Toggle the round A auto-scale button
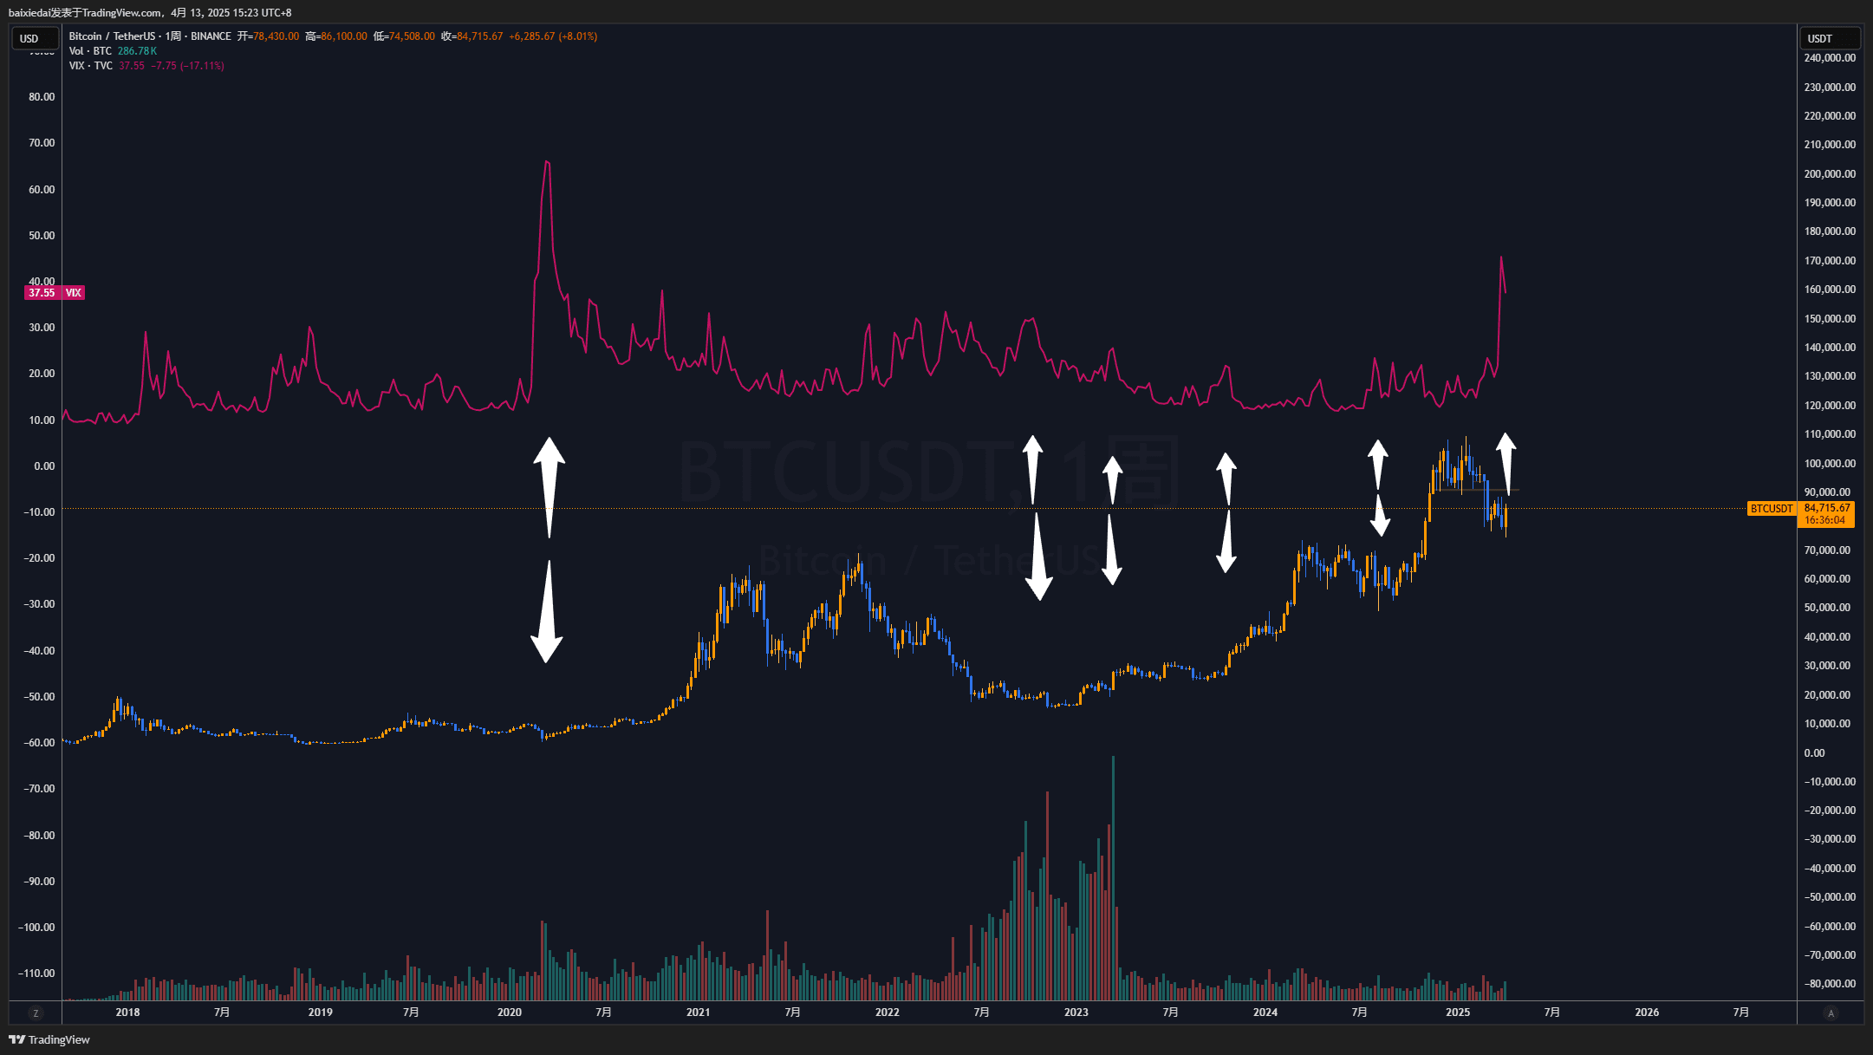 click(x=1831, y=1013)
